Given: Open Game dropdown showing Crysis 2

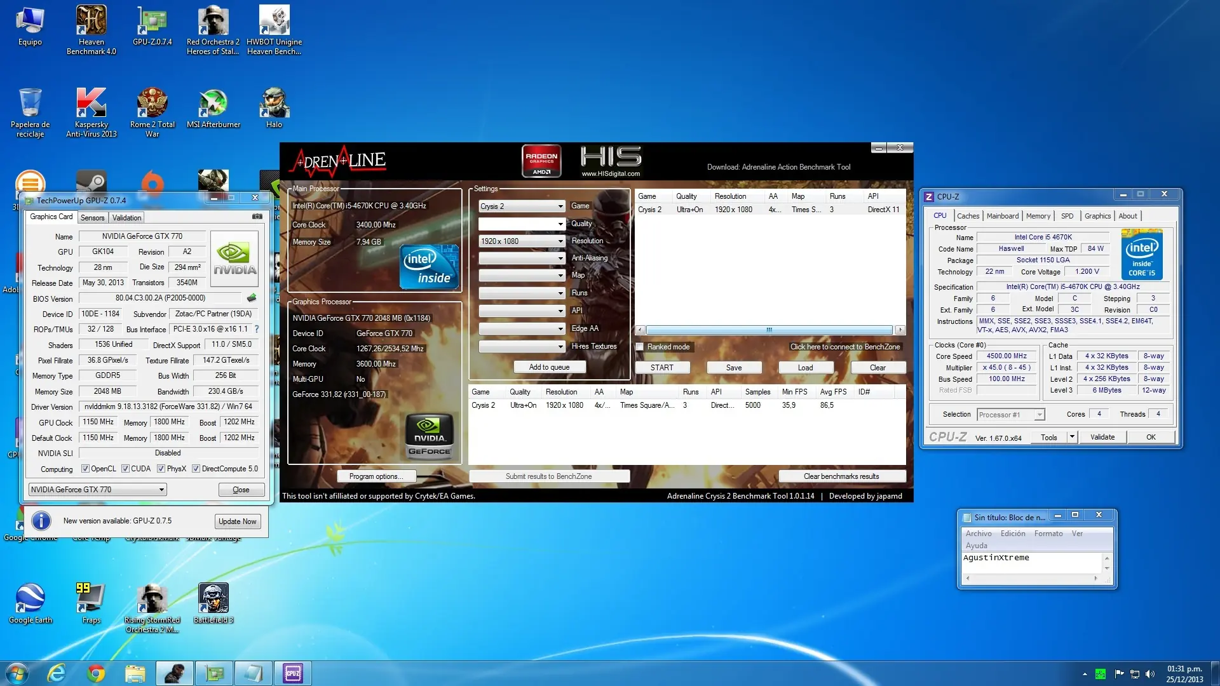Looking at the screenshot, I should (522, 206).
